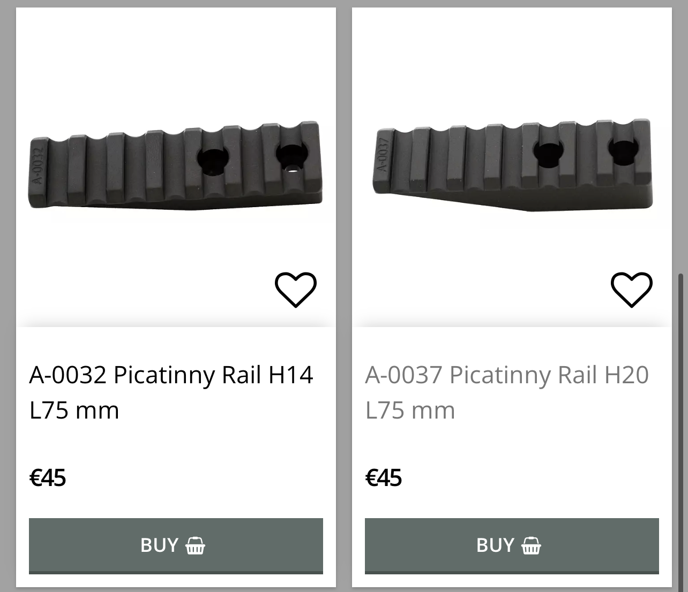This screenshot has width=688, height=592.
Task: Open the A-0037 rail product photo
Action: click(512, 166)
